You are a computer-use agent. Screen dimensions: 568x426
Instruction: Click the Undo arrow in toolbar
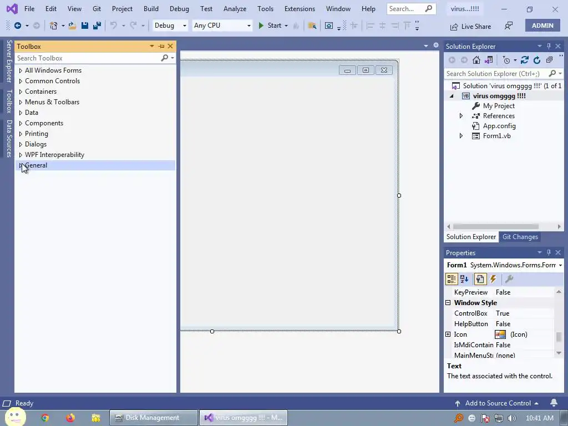click(114, 26)
